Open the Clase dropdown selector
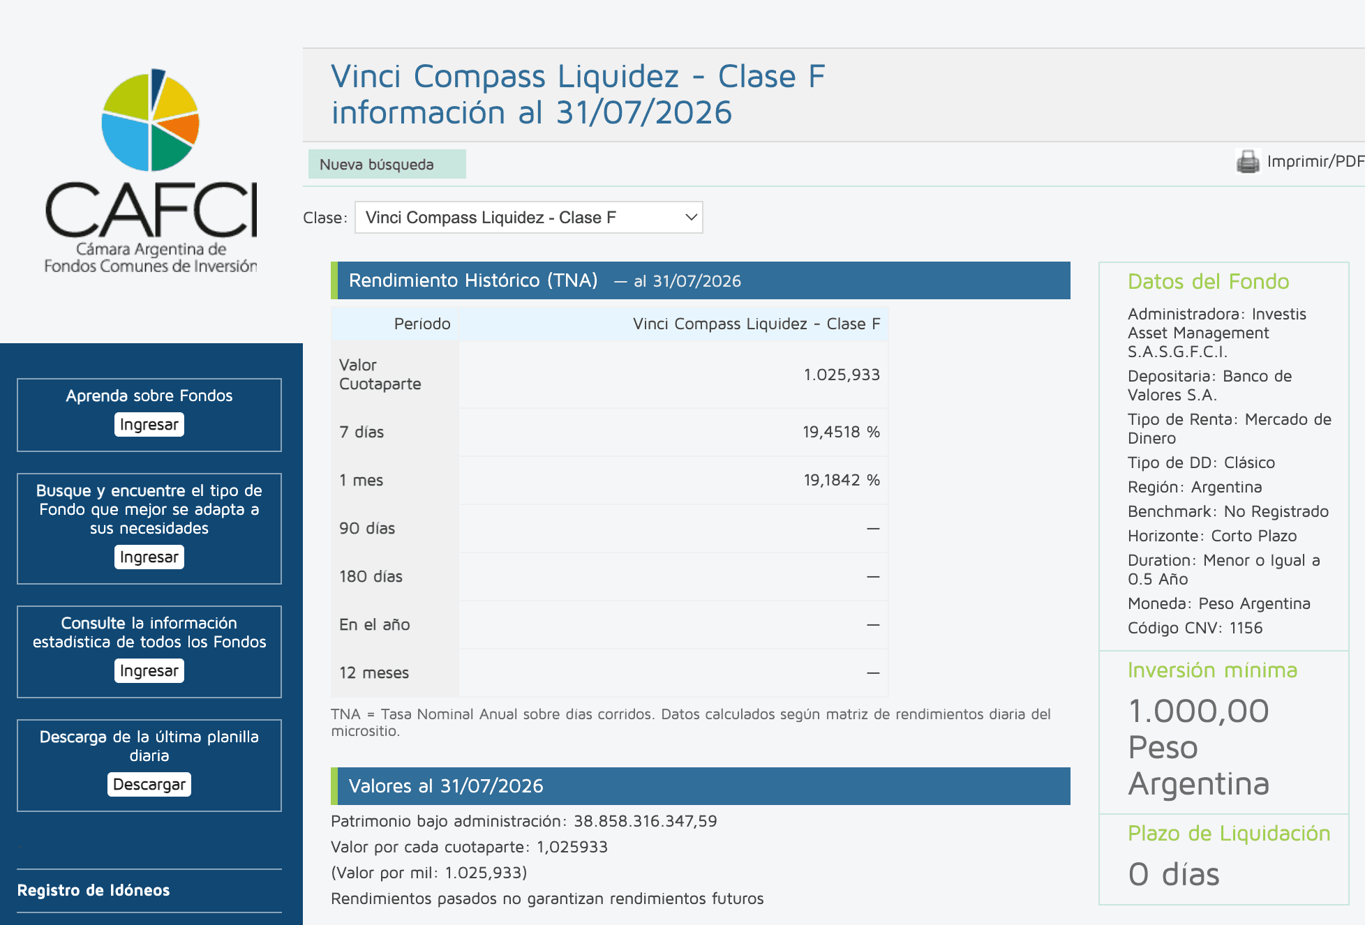 point(529,218)
